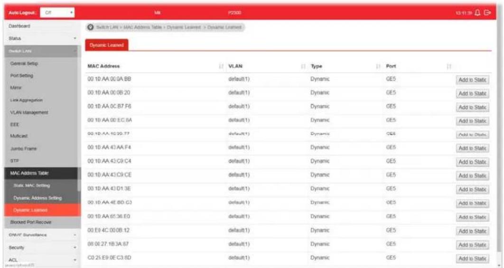This screenshot has width=504, height=268.
Task: Sort by Port column arrows
Action: [449, 66]
